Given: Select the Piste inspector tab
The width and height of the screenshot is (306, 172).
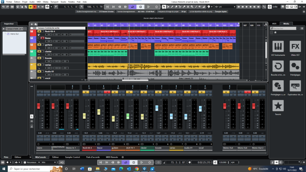Looking at the screenshot, I should [x=6, y=157].
